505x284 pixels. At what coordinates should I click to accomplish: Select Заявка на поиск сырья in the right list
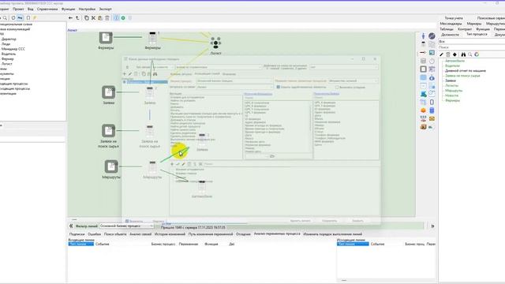click(462, 76)
